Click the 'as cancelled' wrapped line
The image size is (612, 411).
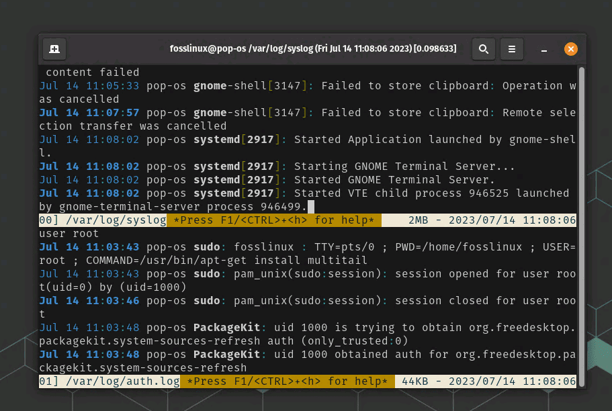(x=79, y=99)
